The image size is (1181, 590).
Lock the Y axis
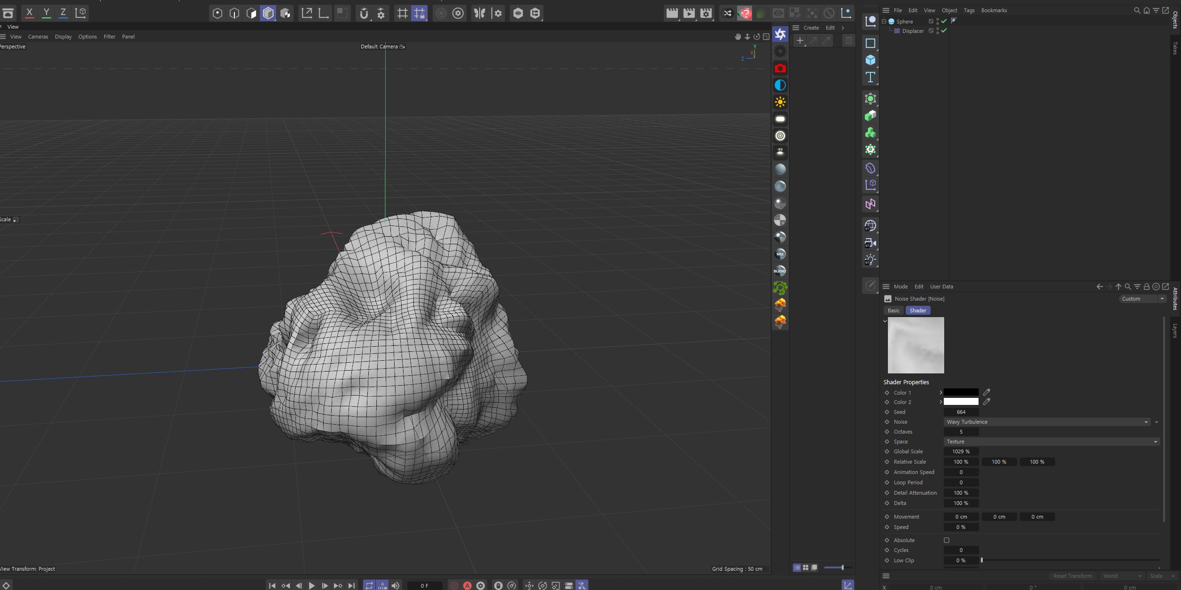coord(46,13)
